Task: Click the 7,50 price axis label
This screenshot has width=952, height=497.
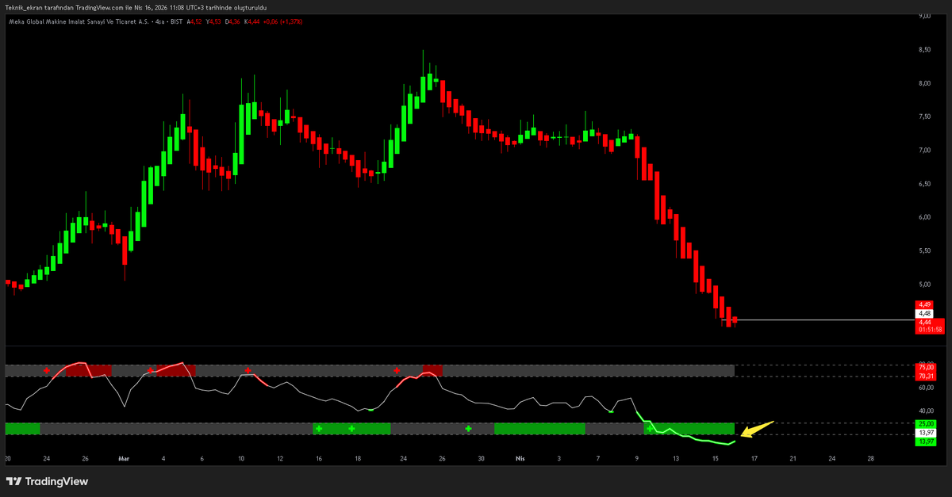Action: tap(925, 117)
